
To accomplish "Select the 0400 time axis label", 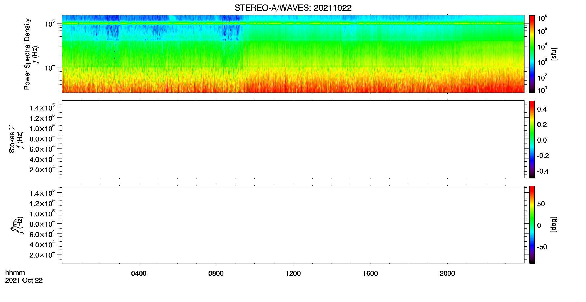I will (139, 273).
